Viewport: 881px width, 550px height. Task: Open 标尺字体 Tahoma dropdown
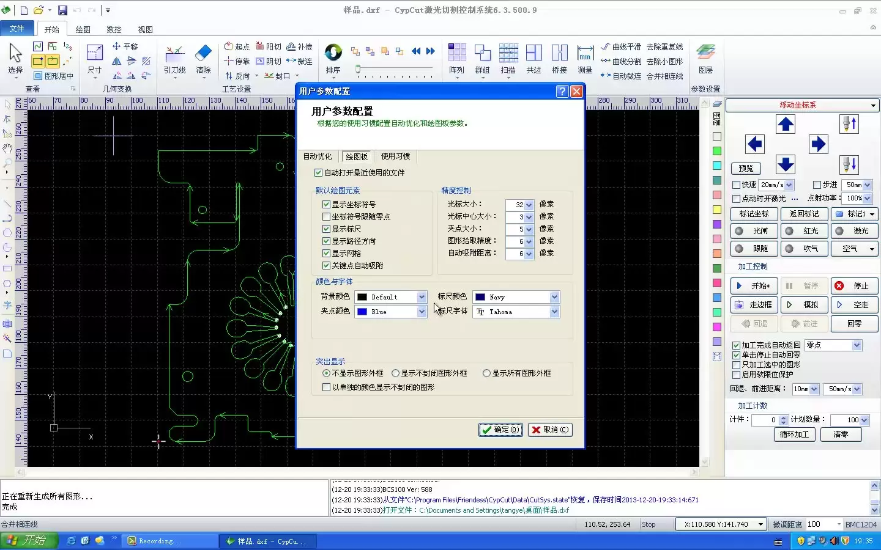[x=554, y=312]
